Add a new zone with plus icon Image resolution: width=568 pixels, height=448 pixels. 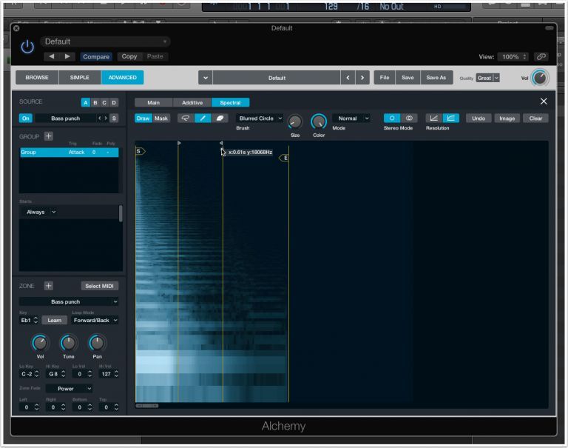tap(48, 286)
